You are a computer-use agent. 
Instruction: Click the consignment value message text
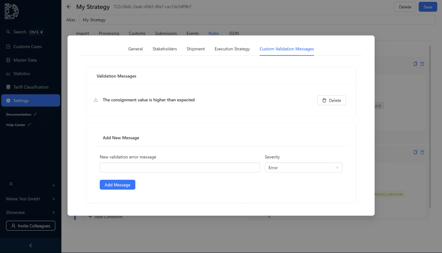pyautogui.click(x=149, y=100)
